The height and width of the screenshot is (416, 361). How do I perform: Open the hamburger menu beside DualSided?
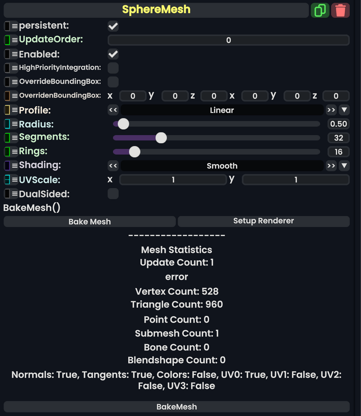15,194
